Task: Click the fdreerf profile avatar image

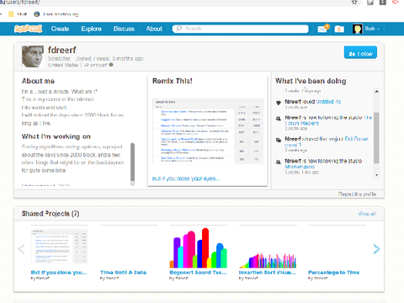Action: click(x=33, y=56)
